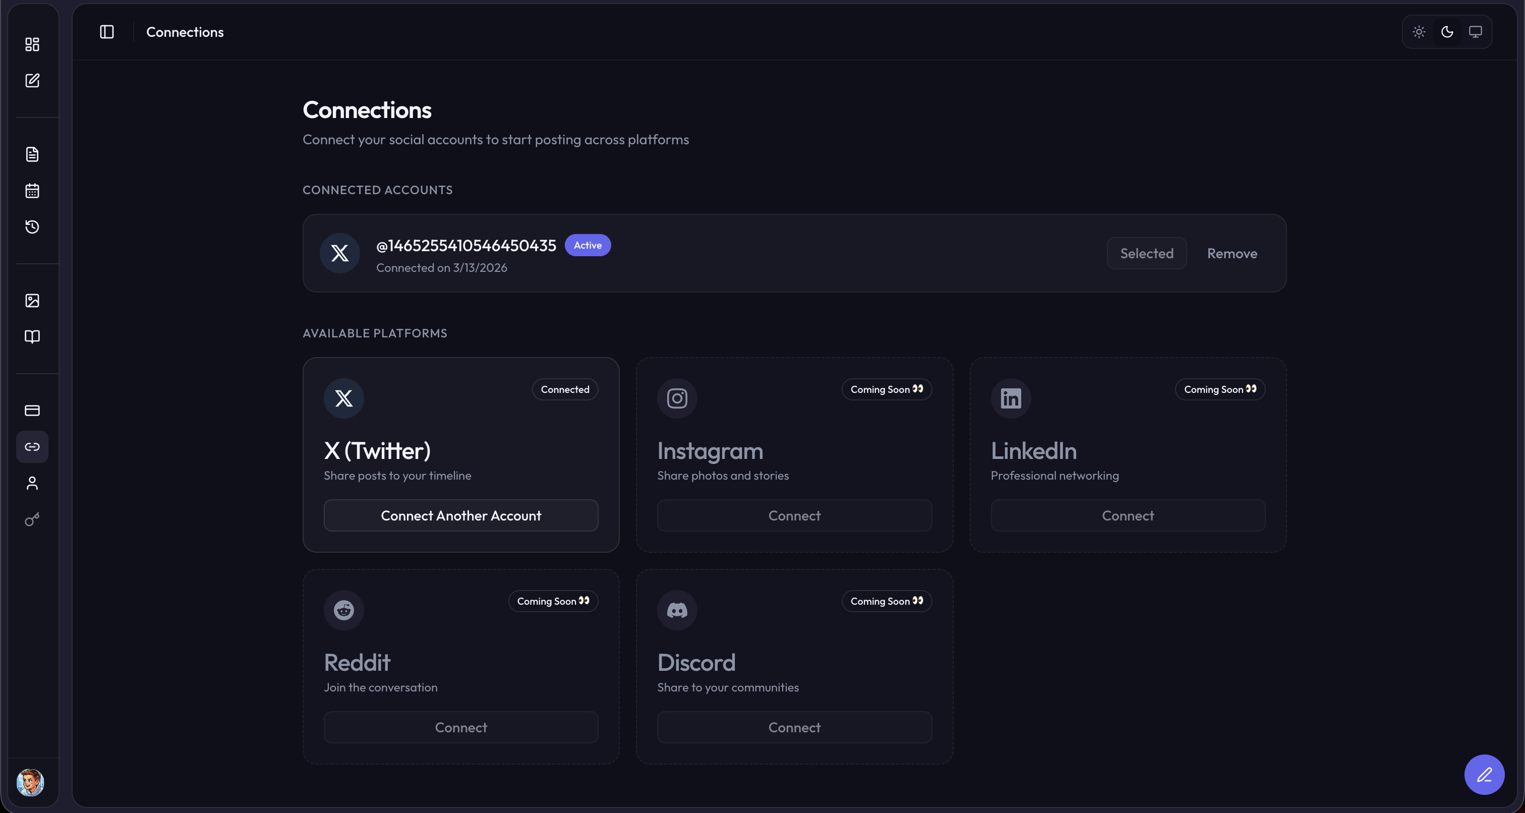Open the calendar icon in sidebar
The width and height of the screenshot is (1525, 813).
click(32, 191)
